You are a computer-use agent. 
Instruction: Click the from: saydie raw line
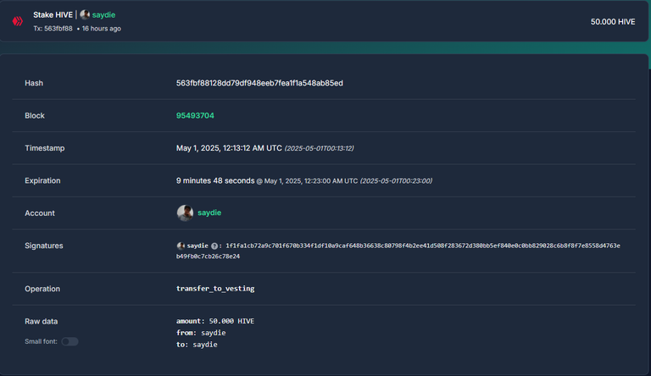click(x=201, y=333)
